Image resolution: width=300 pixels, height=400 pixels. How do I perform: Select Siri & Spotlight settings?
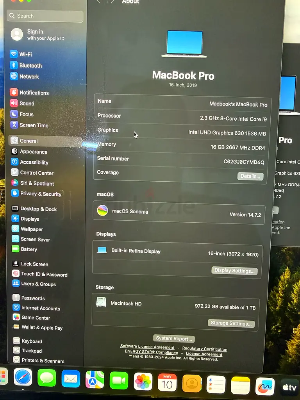point(32,183)
